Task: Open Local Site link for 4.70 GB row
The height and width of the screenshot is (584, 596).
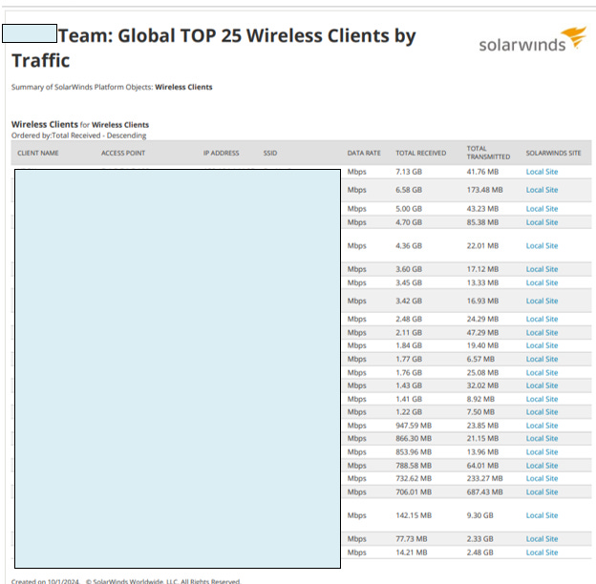Action: coord(542,222)
